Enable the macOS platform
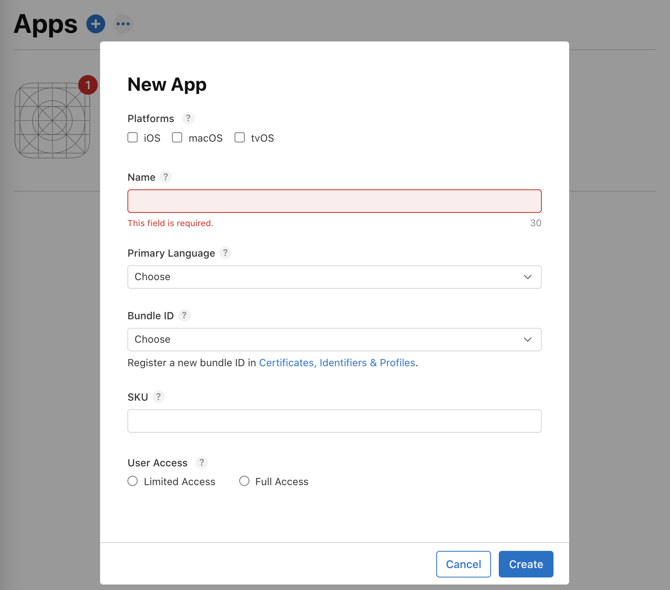 pyautogui.click(x=177, y=137)
